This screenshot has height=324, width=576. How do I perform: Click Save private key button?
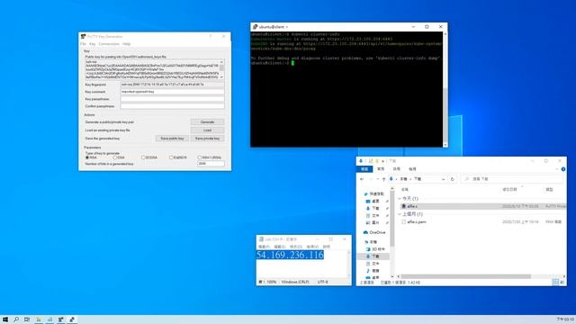point(207,139)
